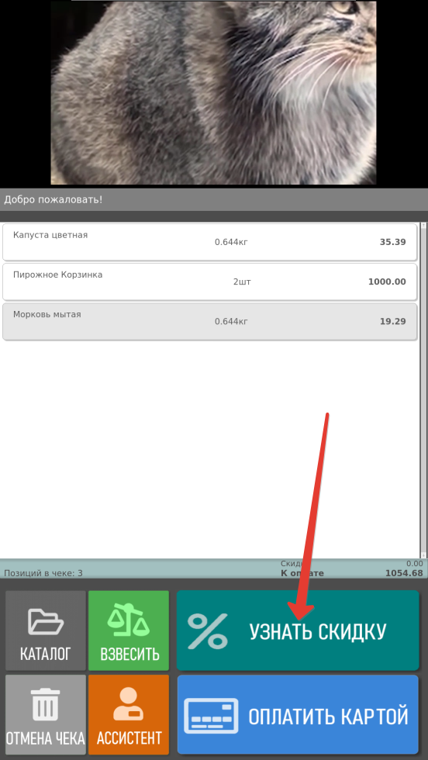Select the Морковь мытая receipt line
Image resolution: width=428 pixels, height=760 pixels.
[210, 321]
